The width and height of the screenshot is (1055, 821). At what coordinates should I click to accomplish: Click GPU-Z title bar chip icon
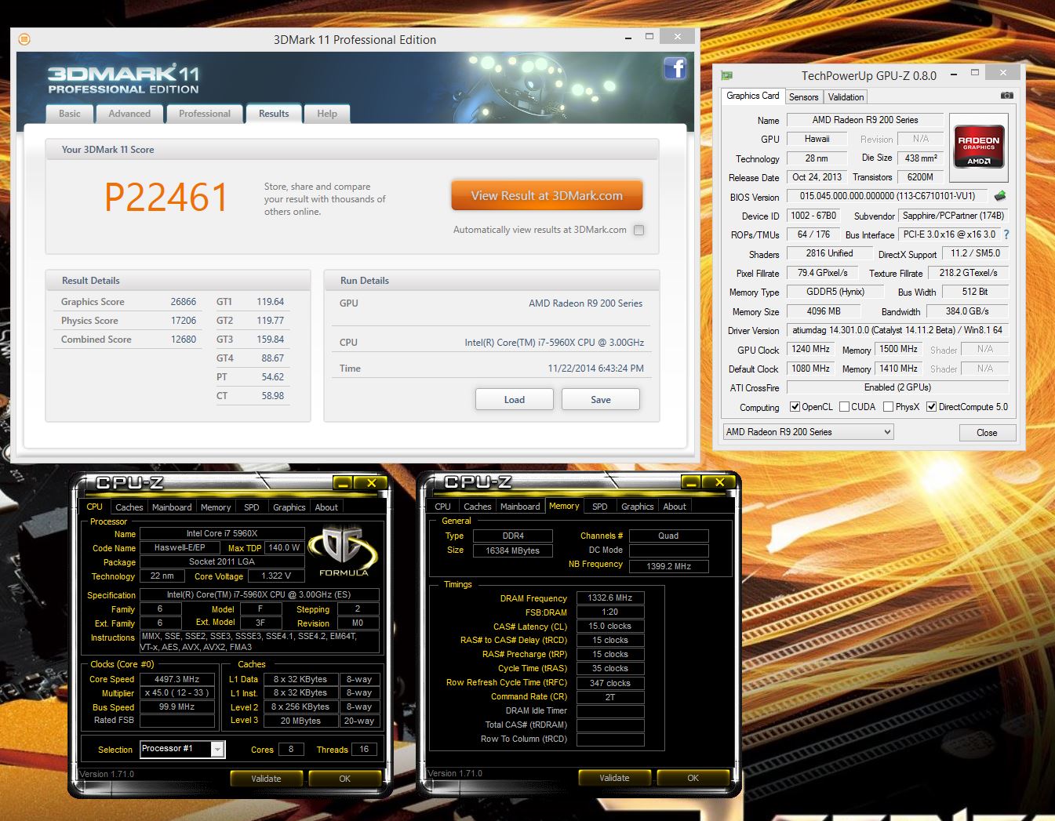point(726,75)
